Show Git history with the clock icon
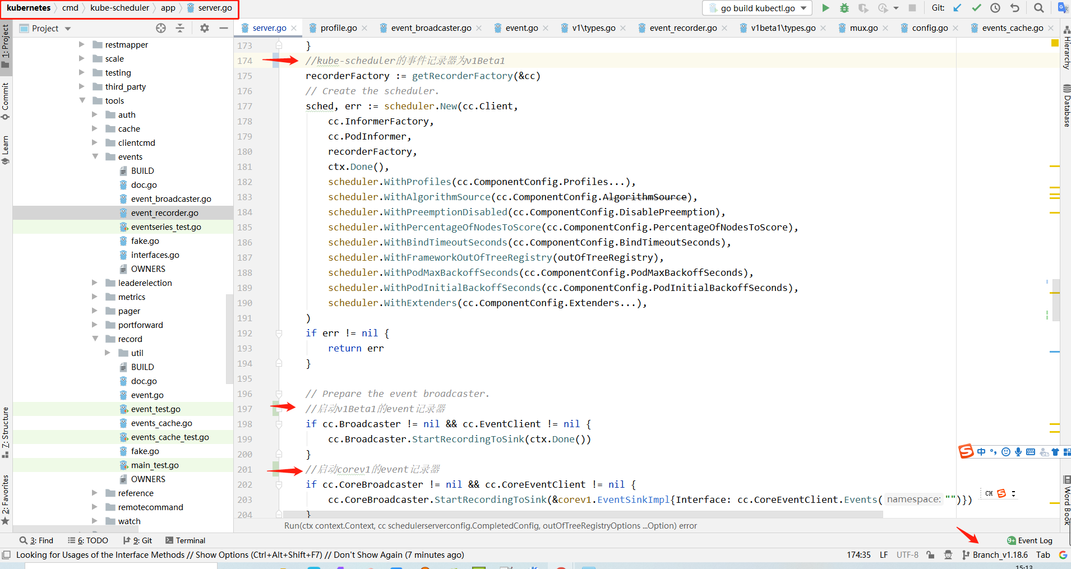1071x569 pixels. click(995, 8)
